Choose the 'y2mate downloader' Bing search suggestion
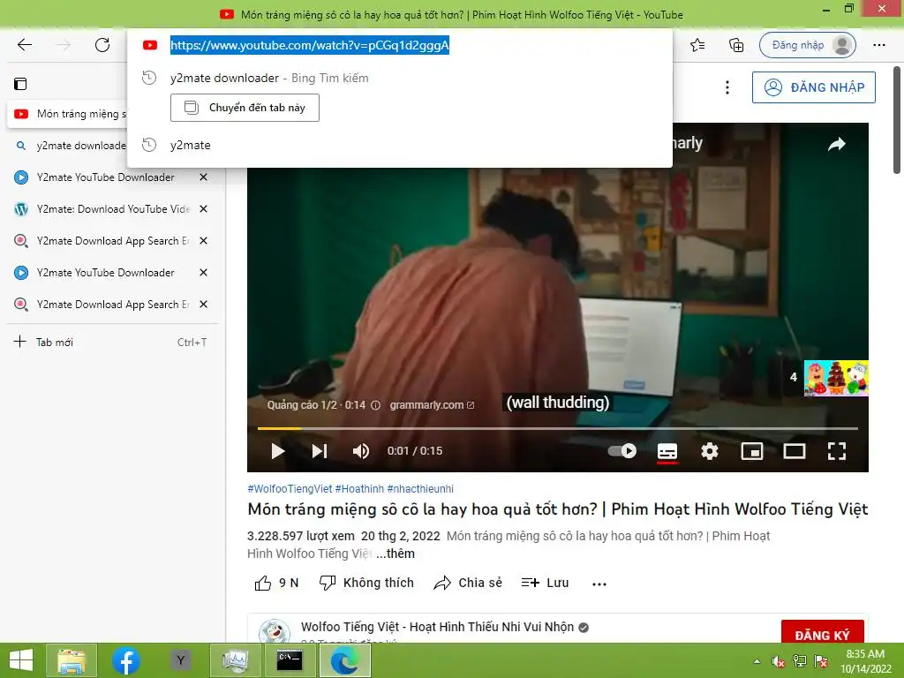This screenshot has height=678, width=904. click(x=269, y=78)
